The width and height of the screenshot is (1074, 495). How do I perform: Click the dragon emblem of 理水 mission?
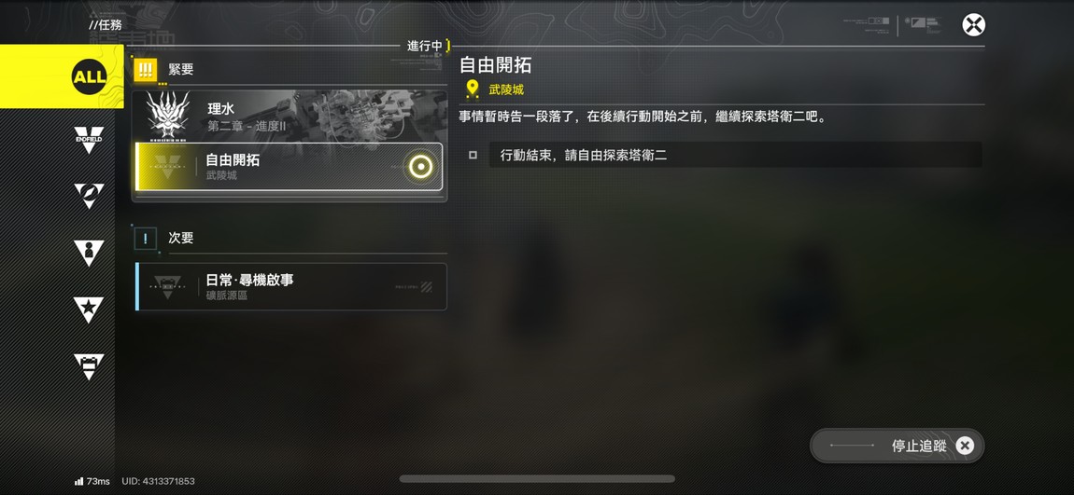168,116
